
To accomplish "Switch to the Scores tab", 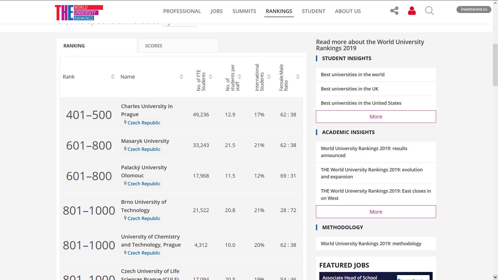I will 178,46.
